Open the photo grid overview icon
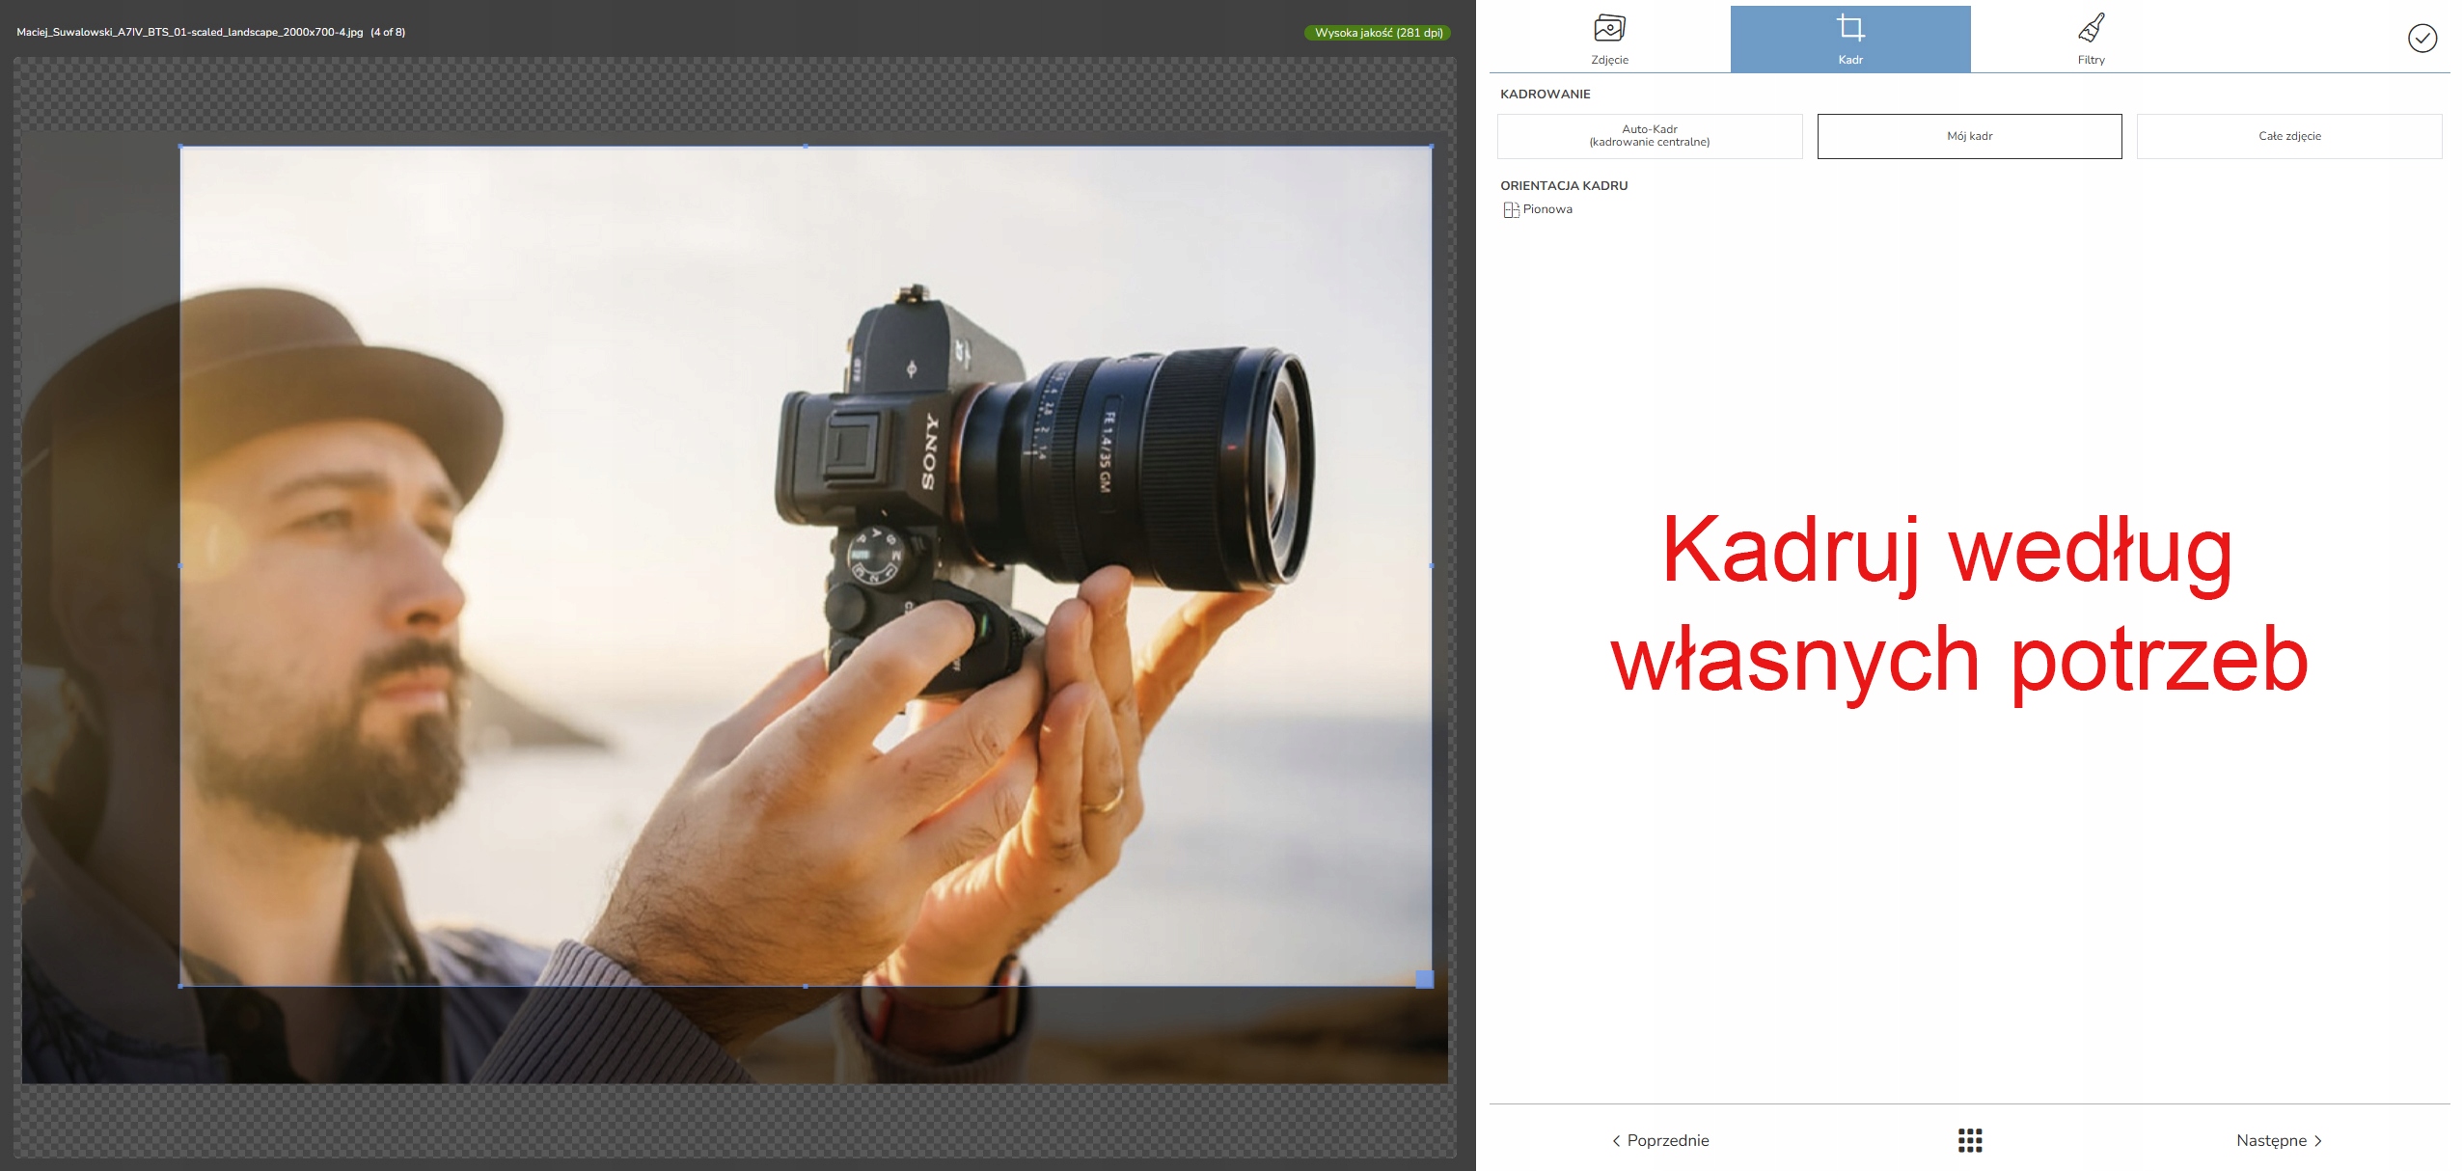Image resolution: width=2463 pixels, height=1171 pixels. [1969, 1140]
